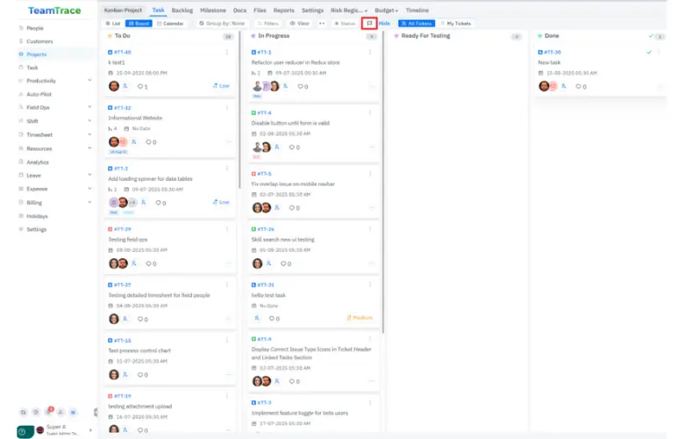Expand the Productivity sidebar section
Screen dimensions: 684x439
tap(89, 81)
